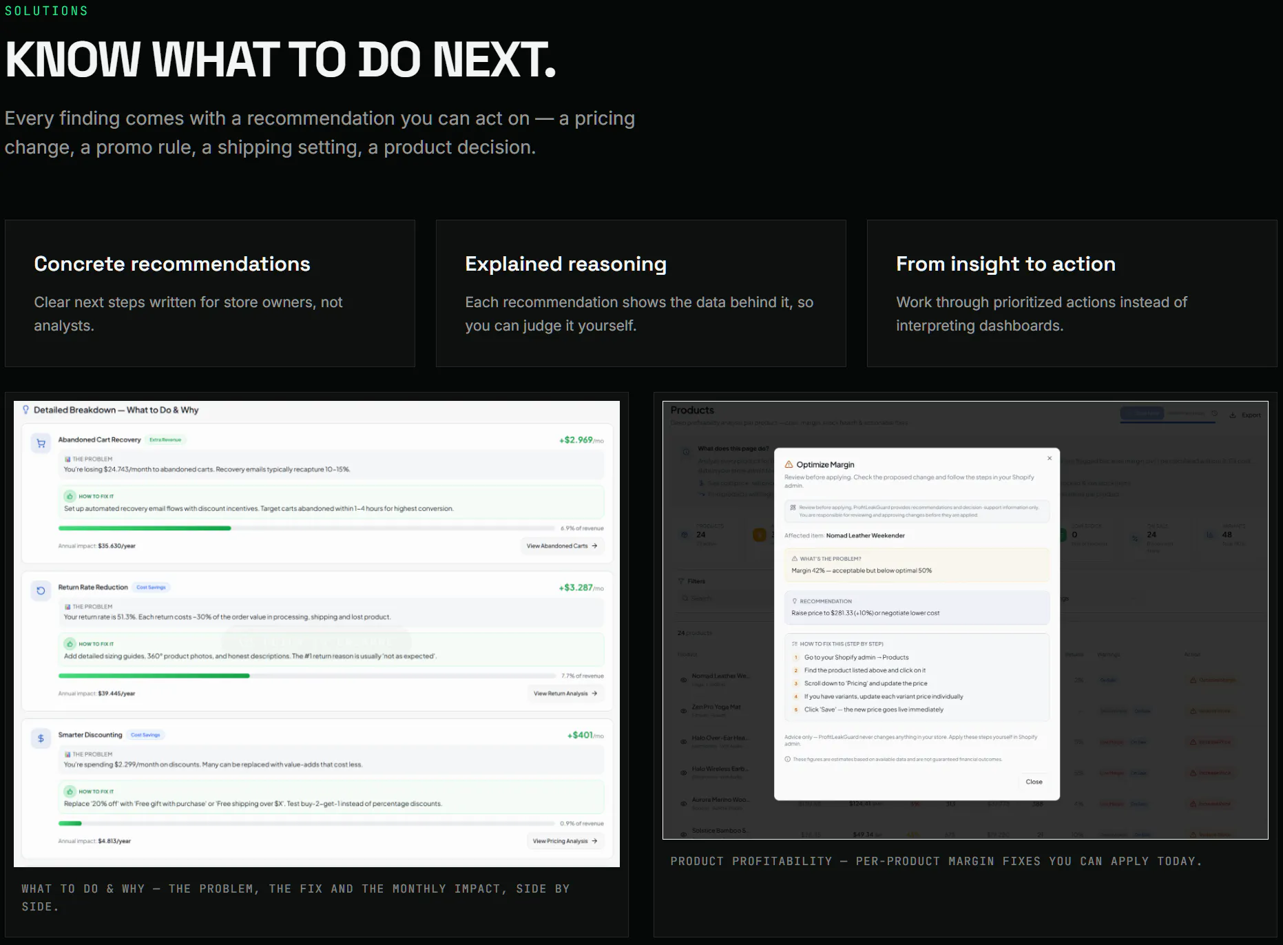1283x945 pixels.
Task: Click the dollar sign icon for Smarter Discounting
Action: 41,738
